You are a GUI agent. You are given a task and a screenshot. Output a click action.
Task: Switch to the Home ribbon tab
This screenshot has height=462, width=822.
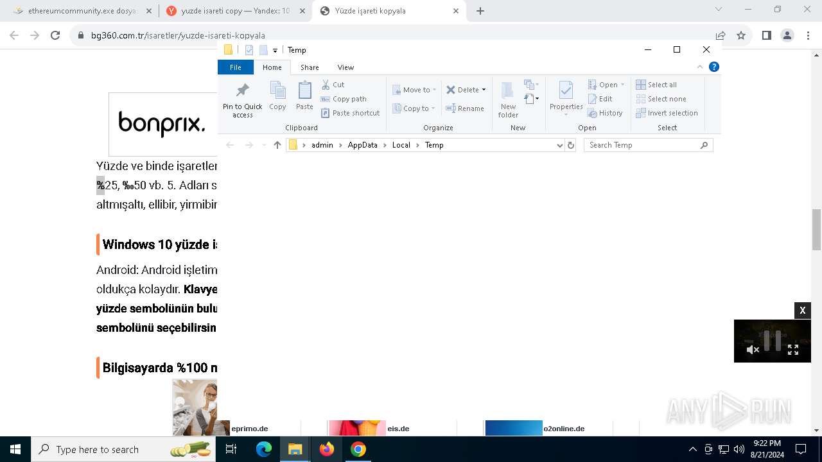272,67
